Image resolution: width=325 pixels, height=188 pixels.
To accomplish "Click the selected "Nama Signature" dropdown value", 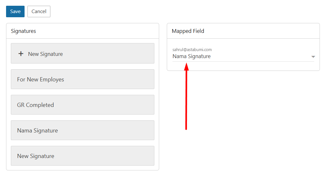I will click(192, 56).
